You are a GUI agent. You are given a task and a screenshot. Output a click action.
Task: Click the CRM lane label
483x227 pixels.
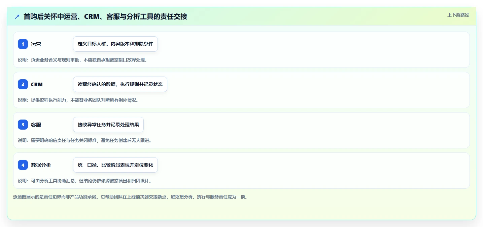pyautogui.click(x=37, y=84)
